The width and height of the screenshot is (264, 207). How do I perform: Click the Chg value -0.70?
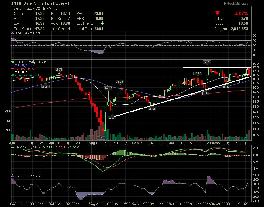243,19
